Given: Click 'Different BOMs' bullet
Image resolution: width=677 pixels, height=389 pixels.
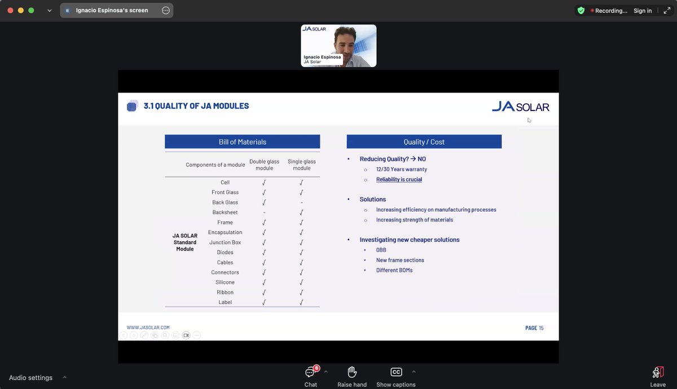Looking at the screenshot, I should (x=394, y=270).
